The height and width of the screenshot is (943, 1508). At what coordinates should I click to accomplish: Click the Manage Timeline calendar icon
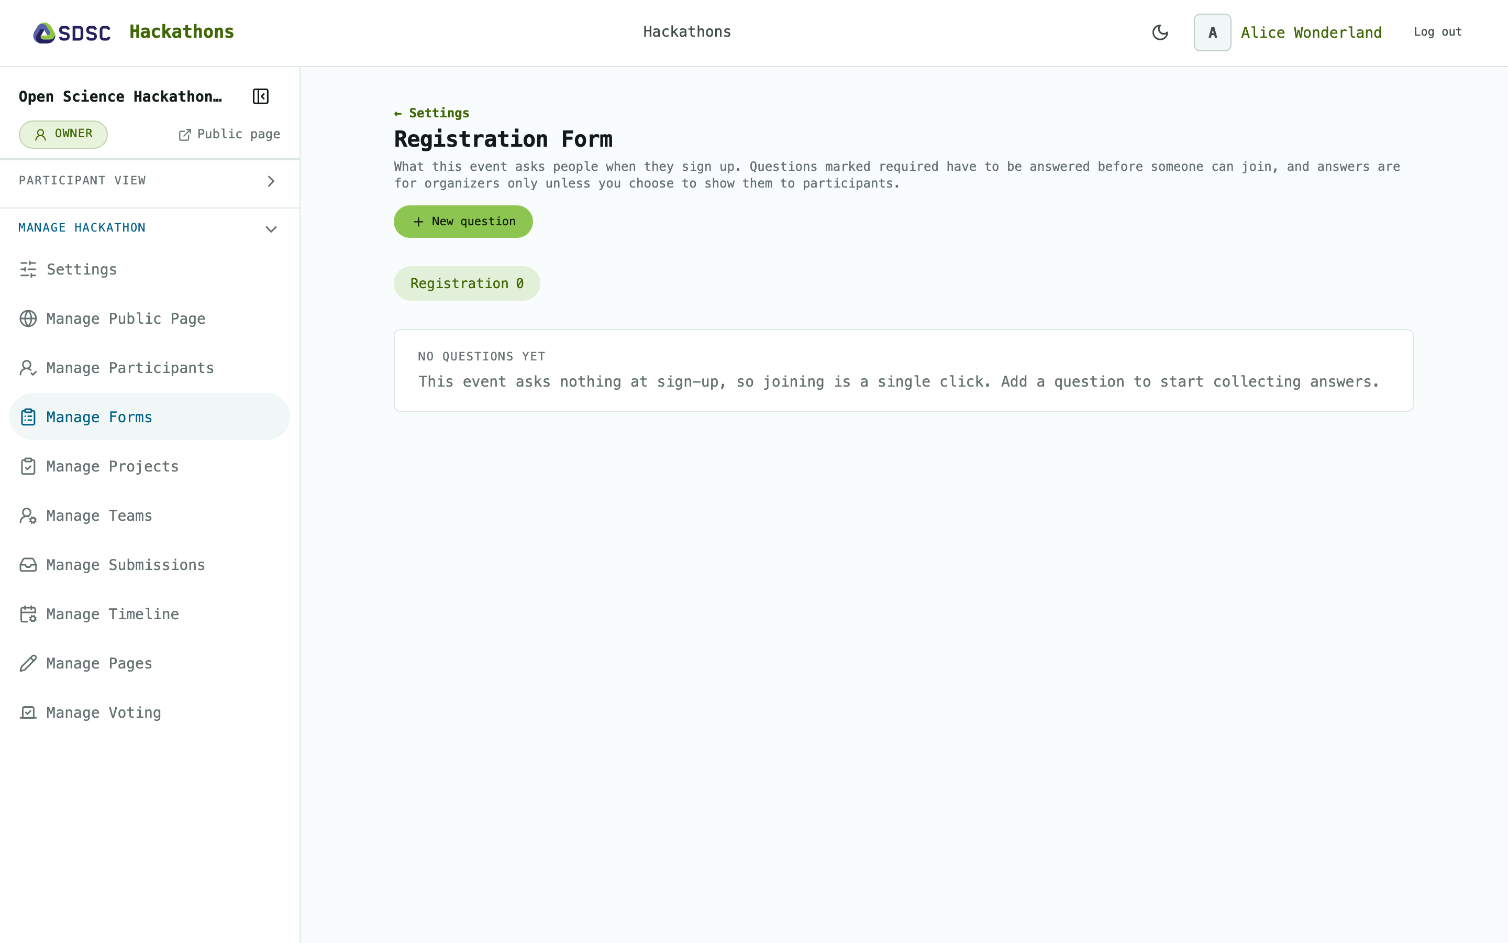28,615
